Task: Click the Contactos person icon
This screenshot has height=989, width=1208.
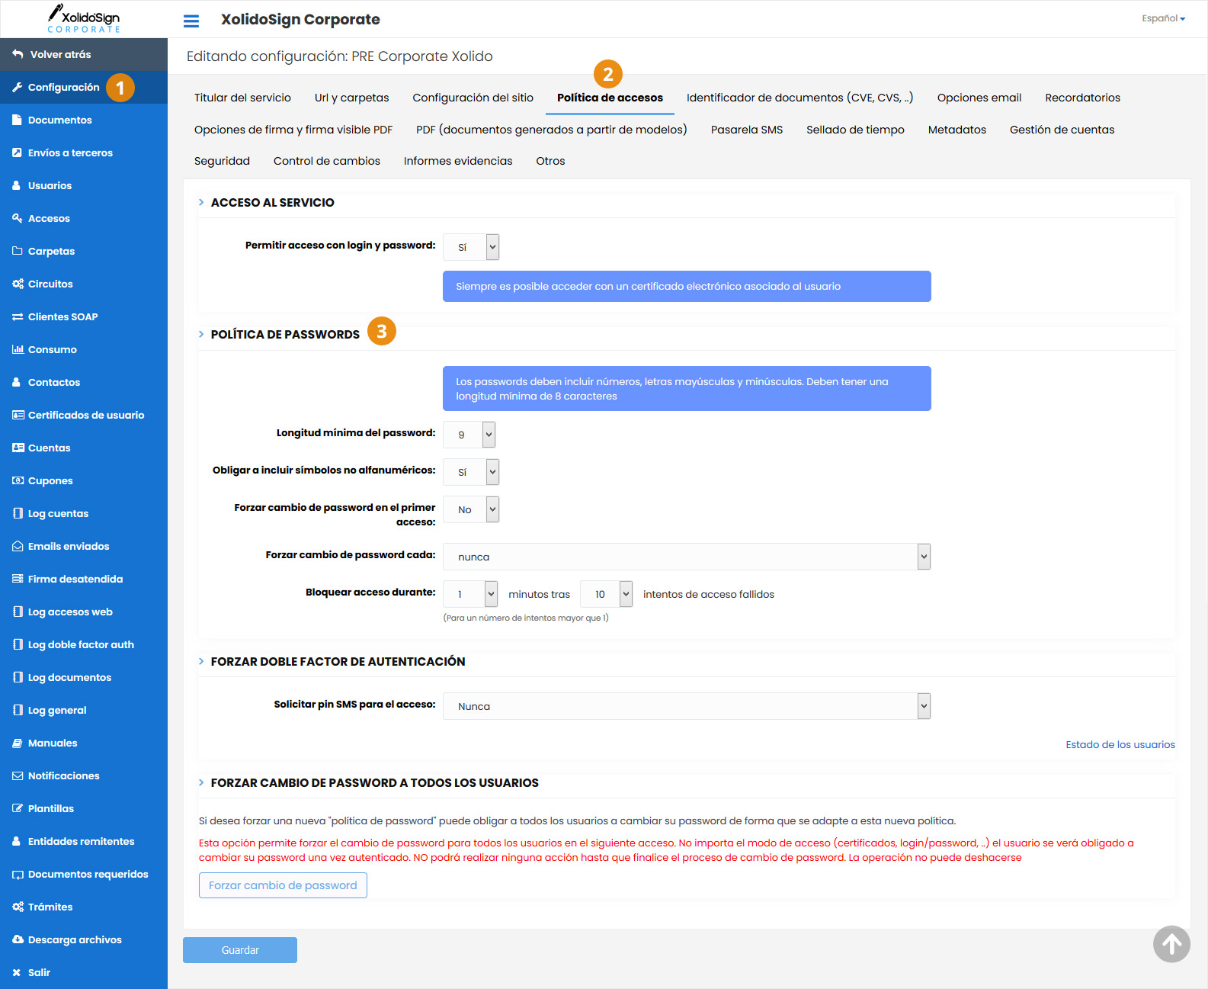Action: pyautogui.click(x=17, y=382)
